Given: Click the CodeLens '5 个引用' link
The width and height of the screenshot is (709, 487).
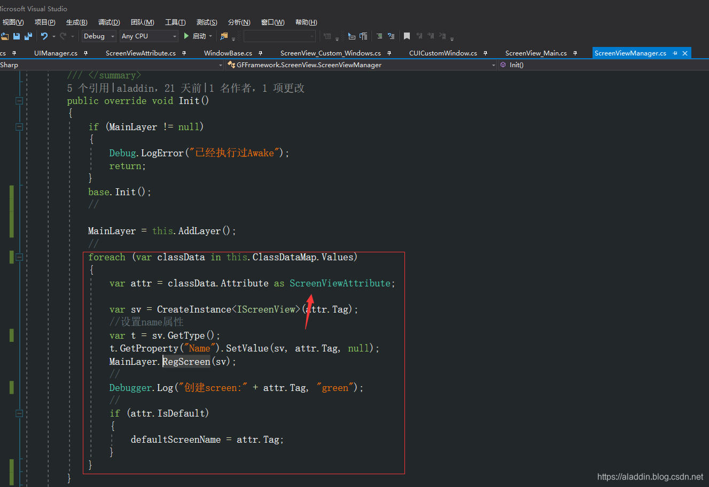Looking at the screenshot, I should tap(88, 88).
